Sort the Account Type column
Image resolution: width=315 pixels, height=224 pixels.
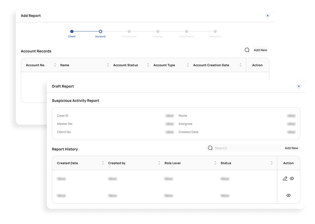(x=188, y=65)
